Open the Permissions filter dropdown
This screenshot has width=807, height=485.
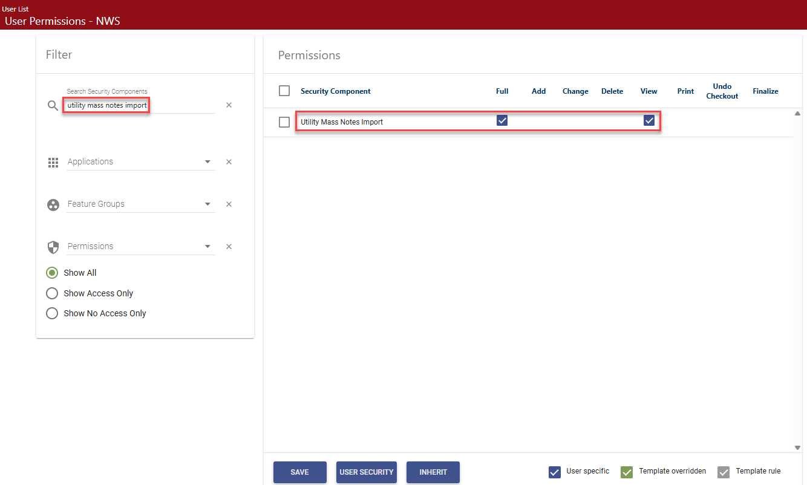pyautogui.click(x=140, y=247)
